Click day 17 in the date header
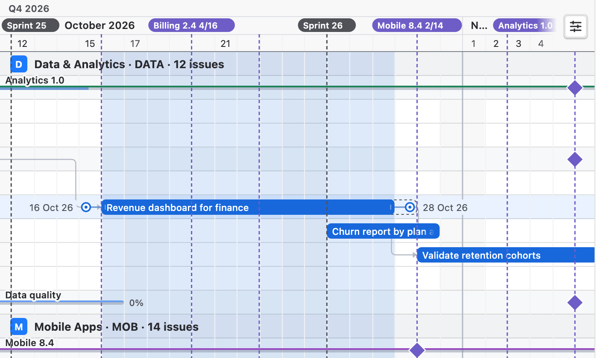 pyautogui.click(x=135, y=43)
